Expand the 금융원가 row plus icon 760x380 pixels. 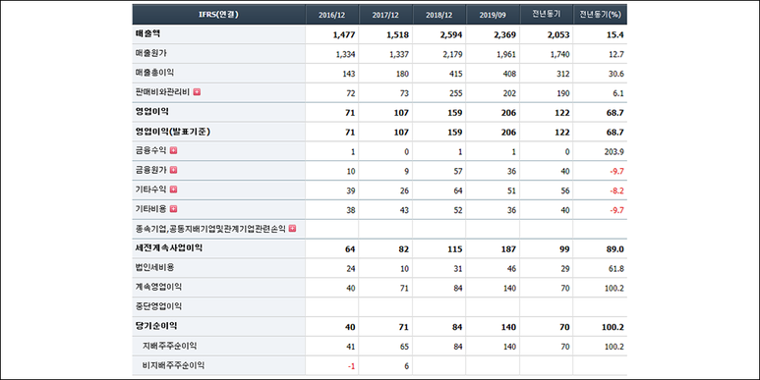click(x=173, y=170)
